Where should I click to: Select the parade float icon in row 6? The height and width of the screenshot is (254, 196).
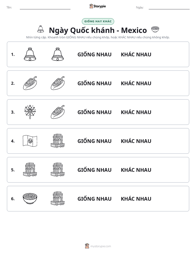(x=58, y=198)
